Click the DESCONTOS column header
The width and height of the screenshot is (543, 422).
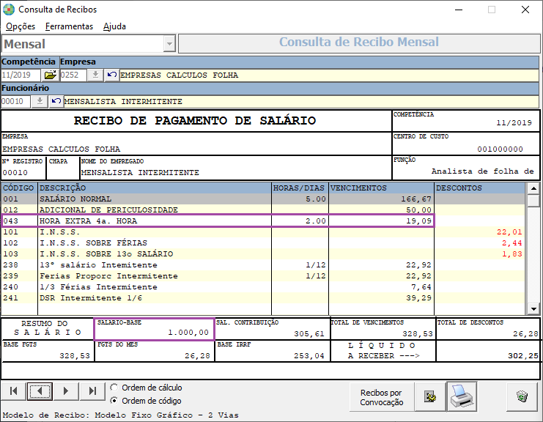pyautogui.click(x=480, y=188)
